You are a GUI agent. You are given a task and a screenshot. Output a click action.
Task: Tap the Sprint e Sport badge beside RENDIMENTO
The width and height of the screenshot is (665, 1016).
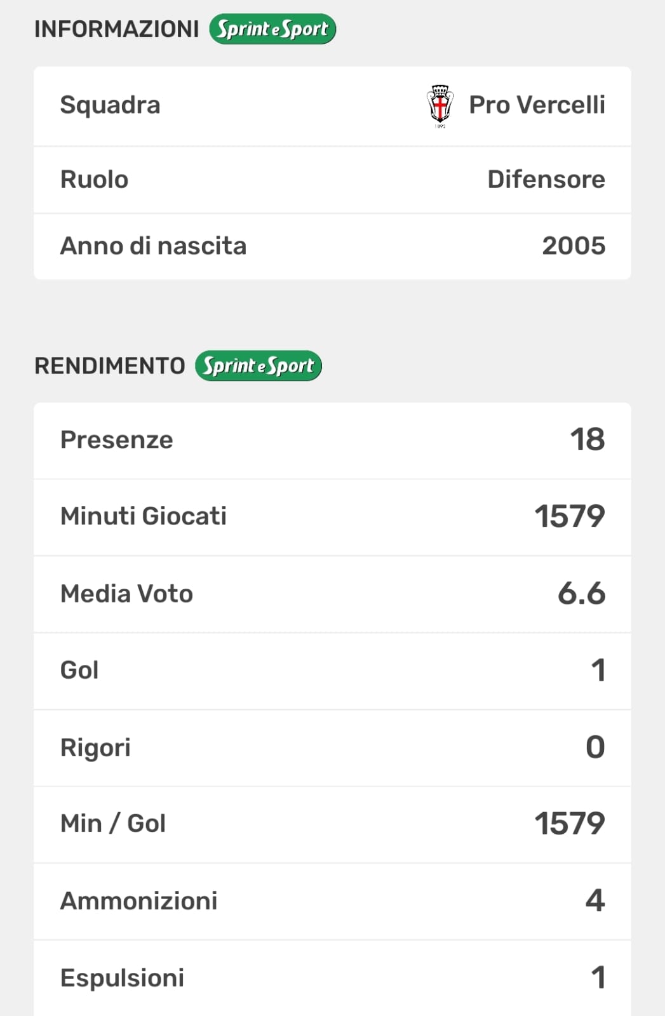(259, 366)
